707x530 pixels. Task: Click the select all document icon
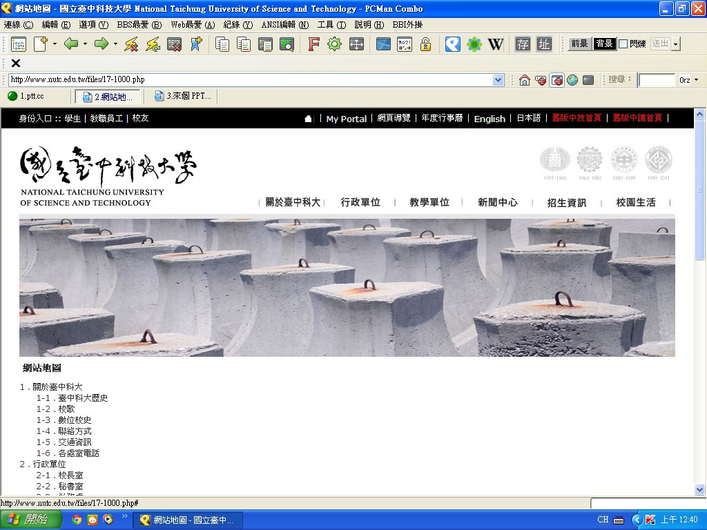point(265,44)
